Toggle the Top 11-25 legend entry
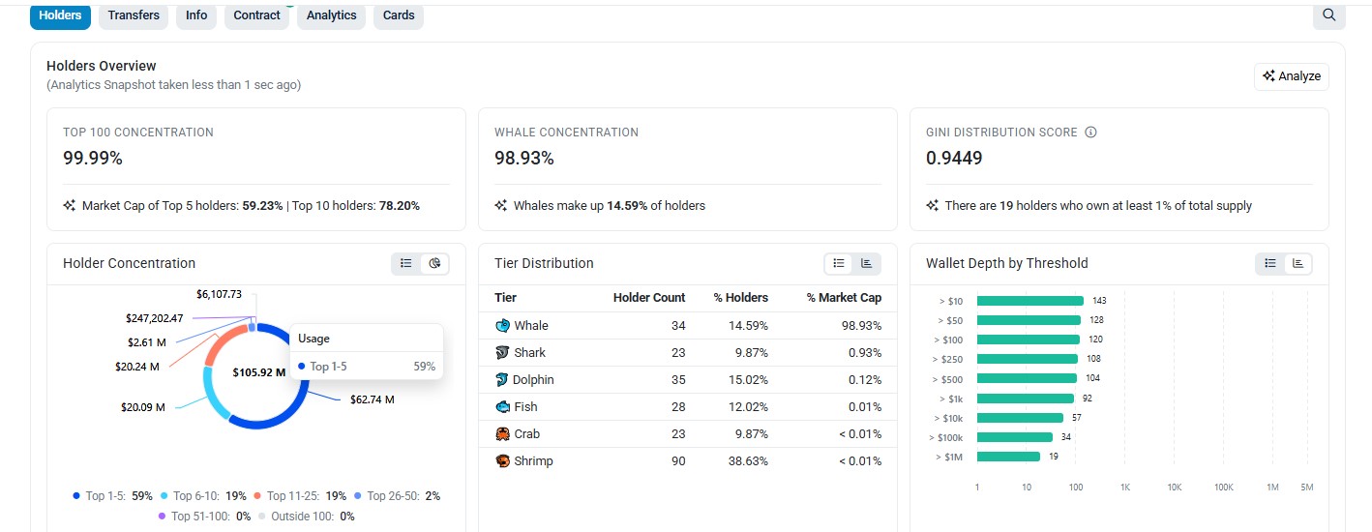This screenshot has height=532, width=1372. (300, 496)
